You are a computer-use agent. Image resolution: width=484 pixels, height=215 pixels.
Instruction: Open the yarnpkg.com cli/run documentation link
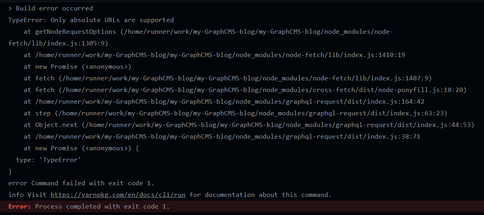click(118, 195)
